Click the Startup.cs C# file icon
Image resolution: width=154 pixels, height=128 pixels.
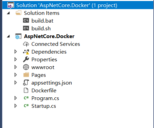[26, 106]
